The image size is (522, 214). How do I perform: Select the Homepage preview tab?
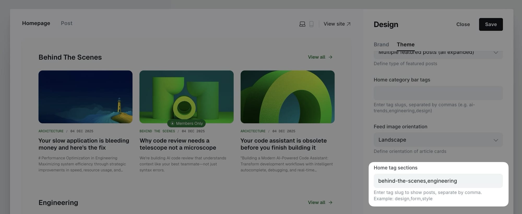click(x=36, y=23)
